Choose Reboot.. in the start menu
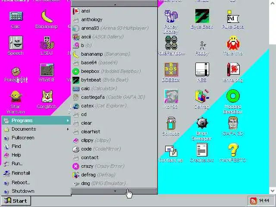 tap(36, 182)
